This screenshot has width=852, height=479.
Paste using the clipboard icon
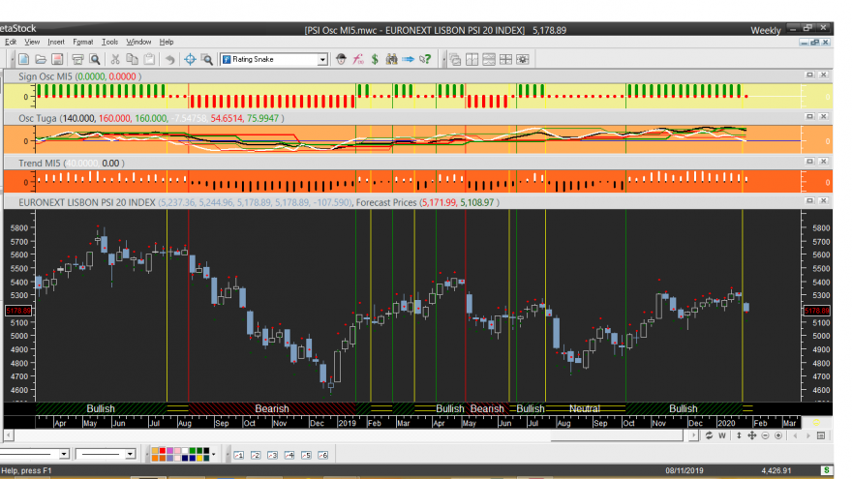149,59
